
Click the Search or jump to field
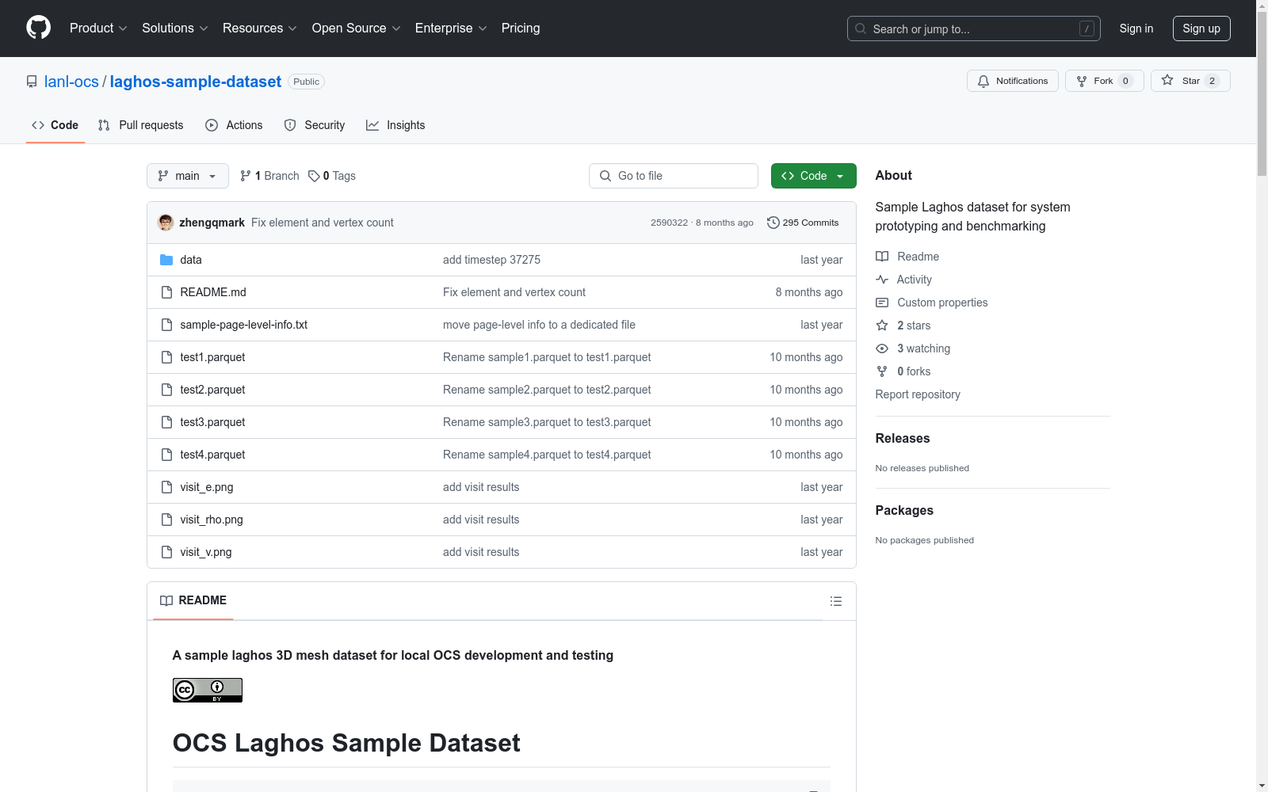[x=974, y=29]
